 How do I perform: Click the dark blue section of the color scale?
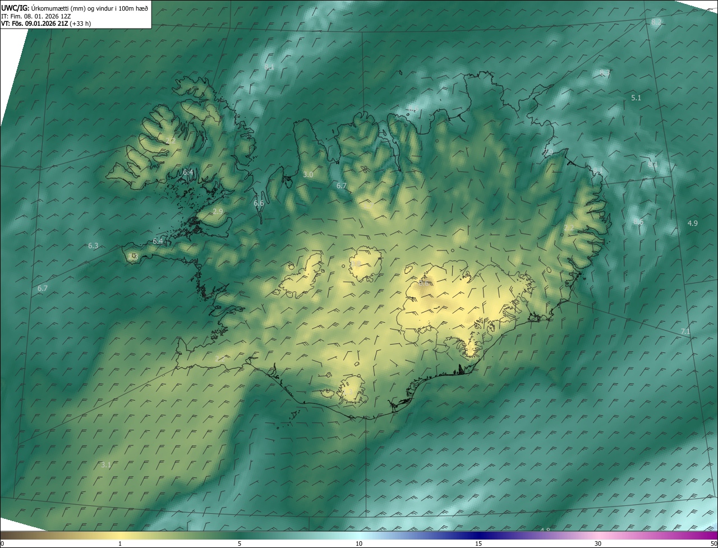[478, 535]
